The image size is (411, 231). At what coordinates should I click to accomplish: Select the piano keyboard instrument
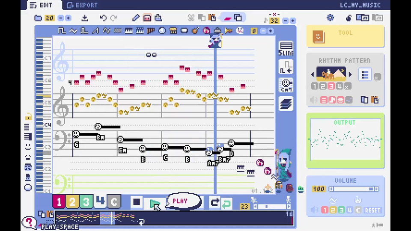(x=129, y=31)
